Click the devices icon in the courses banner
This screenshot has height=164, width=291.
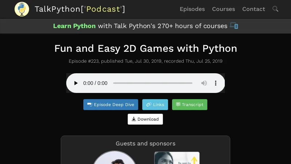point(234,26)
